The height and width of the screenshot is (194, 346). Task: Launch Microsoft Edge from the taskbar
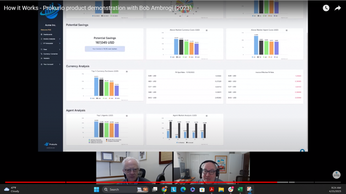(x=183, y=189)
